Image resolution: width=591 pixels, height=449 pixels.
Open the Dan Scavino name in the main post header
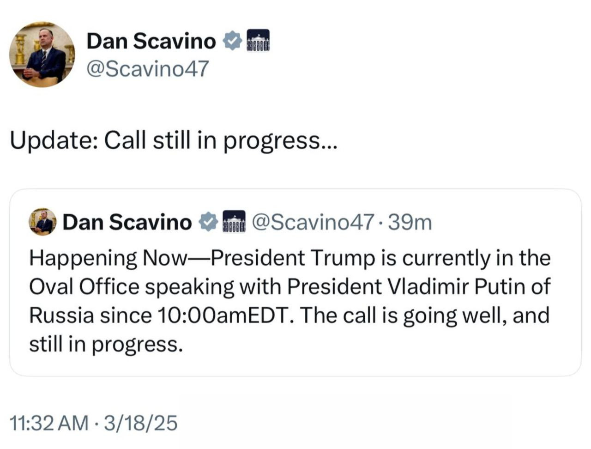click(x=151, y=41)
